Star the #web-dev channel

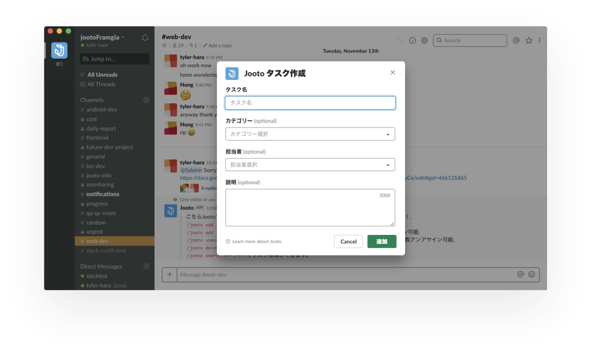(x=164, y=45)
